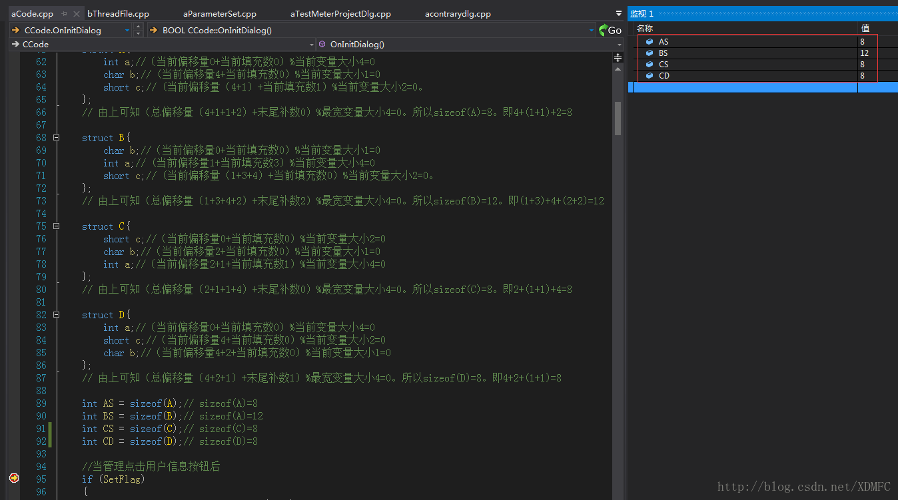
Task: Click the sizeof(C)=8 comment on line 80
Action: (327, 290)
